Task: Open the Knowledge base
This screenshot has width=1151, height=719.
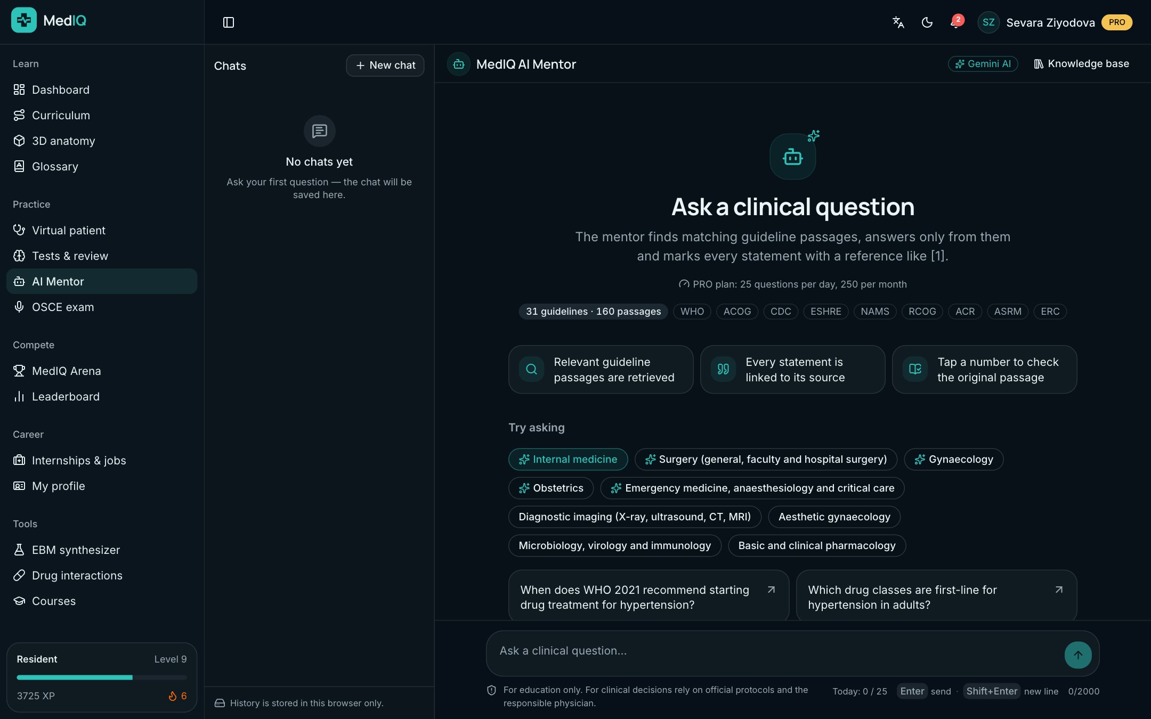Action: point(1082,64)
